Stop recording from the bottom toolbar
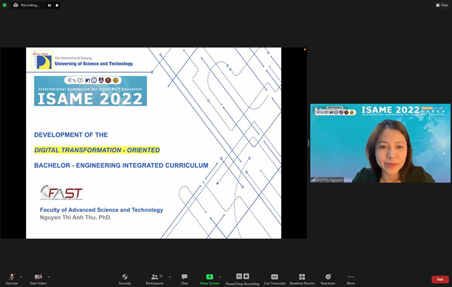 point(246,276)
